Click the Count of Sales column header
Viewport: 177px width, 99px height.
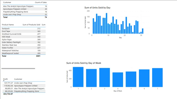pos(41,2)
